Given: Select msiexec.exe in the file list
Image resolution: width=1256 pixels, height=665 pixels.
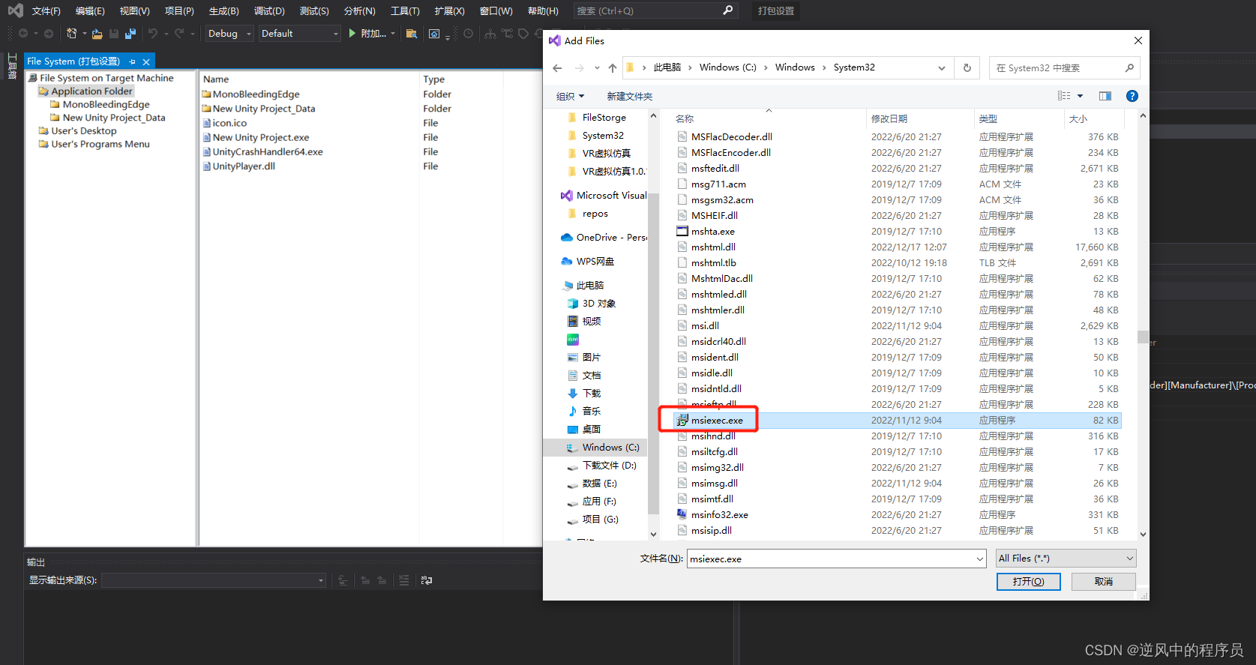Looking at the screenshot, I should point(896,420).
